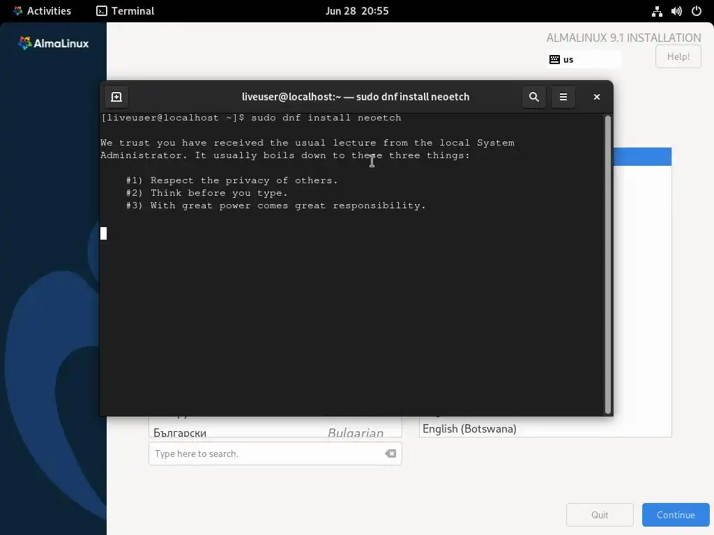Select Bulgarian in the installer language list

click(x=275, y=431)
